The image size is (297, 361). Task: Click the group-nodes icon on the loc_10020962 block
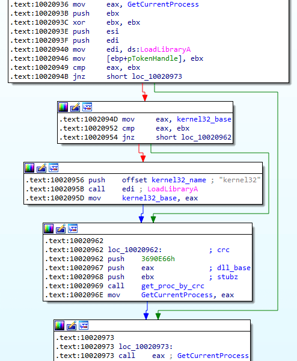click(x=73, y=229)
